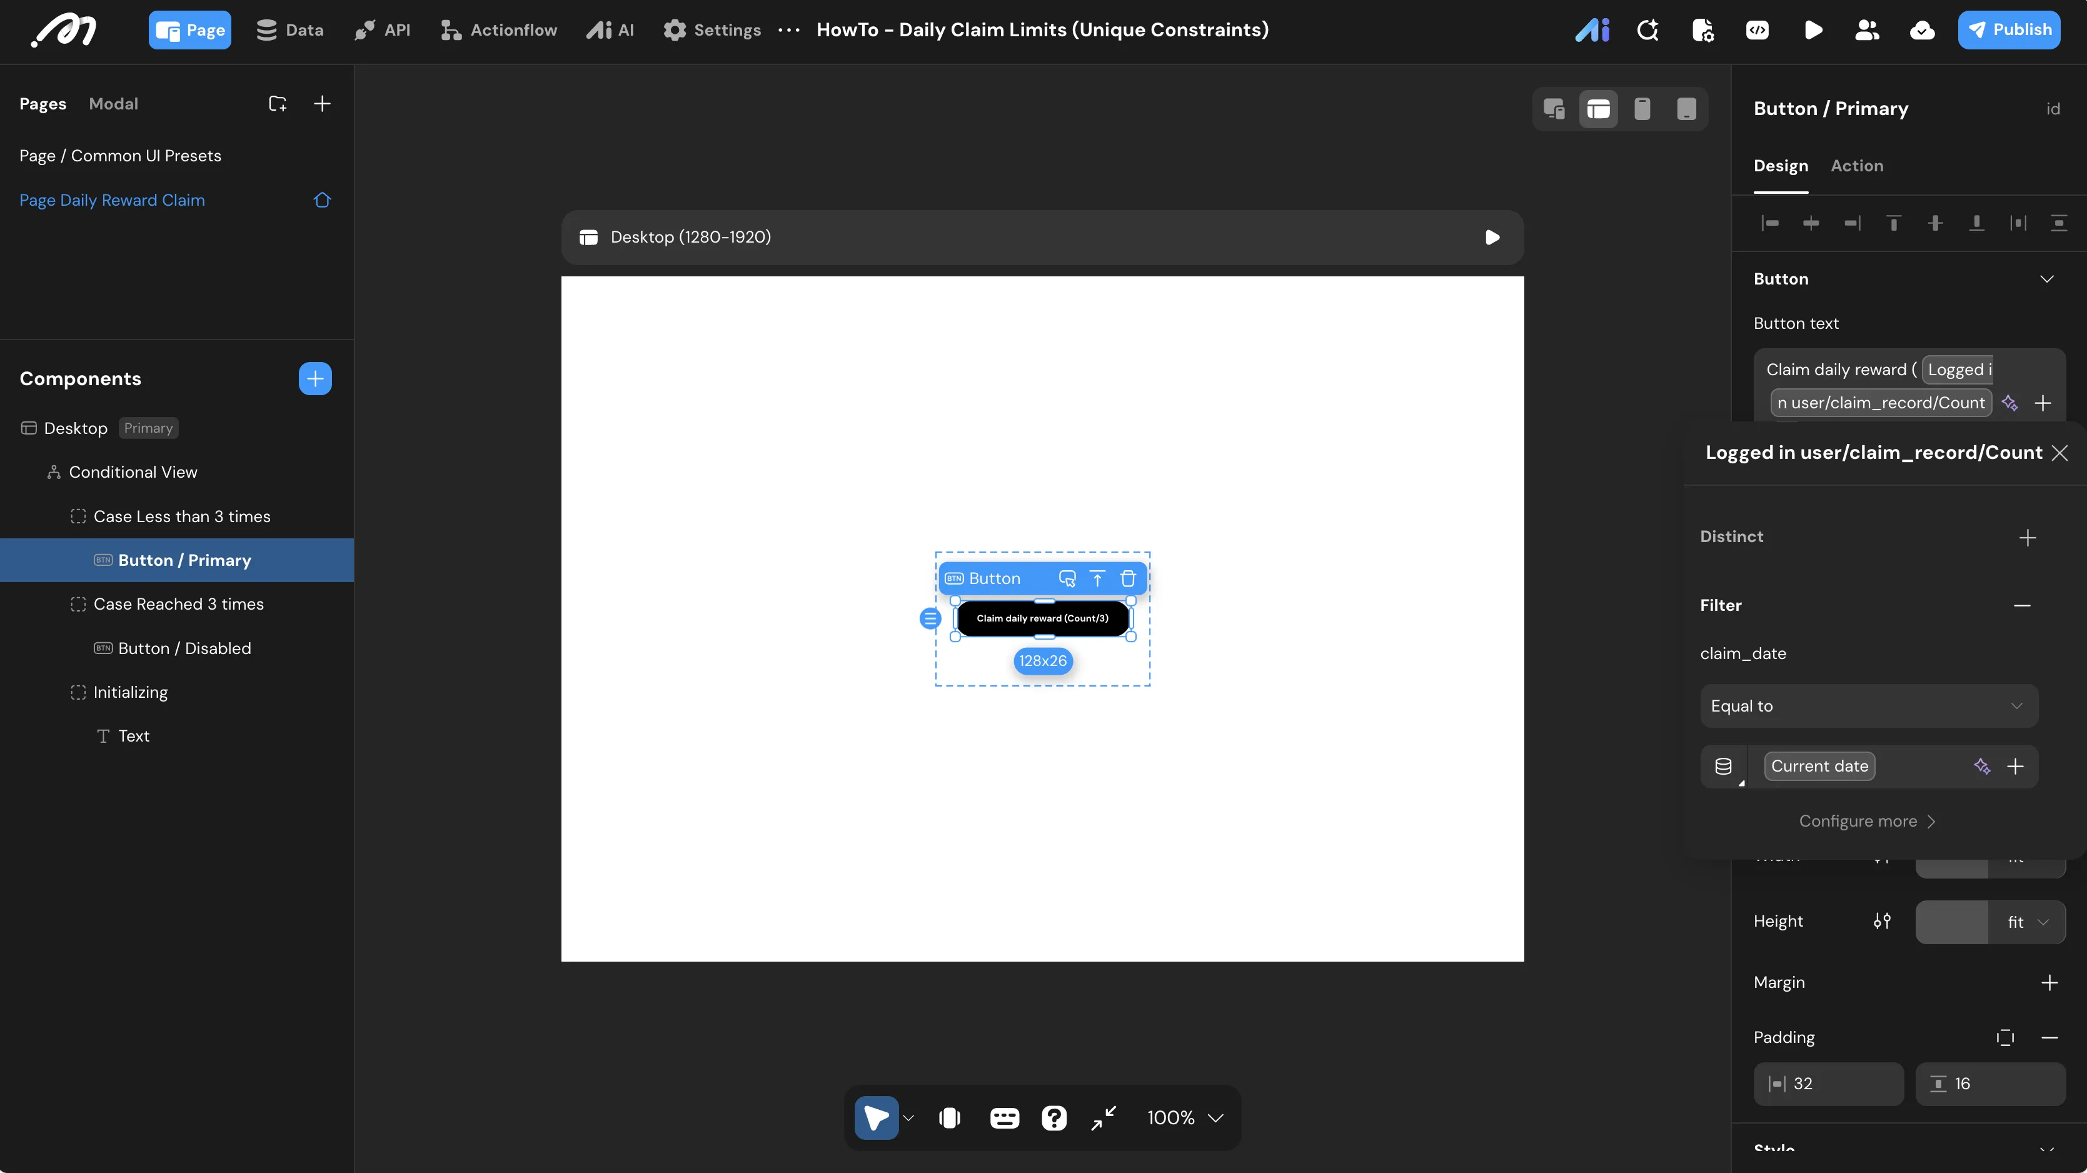Screen dimensions: 2087x1173
Task: Click the comment icon on Button toolbar
Action: coord(1067,578)
